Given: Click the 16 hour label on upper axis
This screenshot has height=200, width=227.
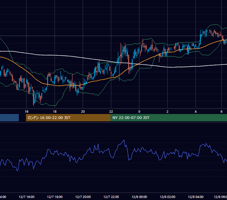Looking at the screenshot, I should coord(26,112).
